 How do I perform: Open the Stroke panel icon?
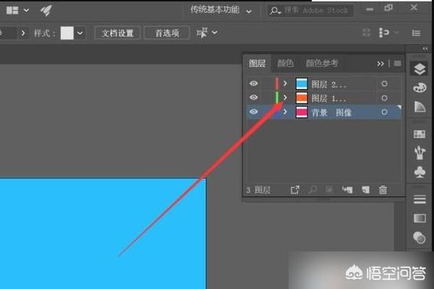(x=419, y=199)
